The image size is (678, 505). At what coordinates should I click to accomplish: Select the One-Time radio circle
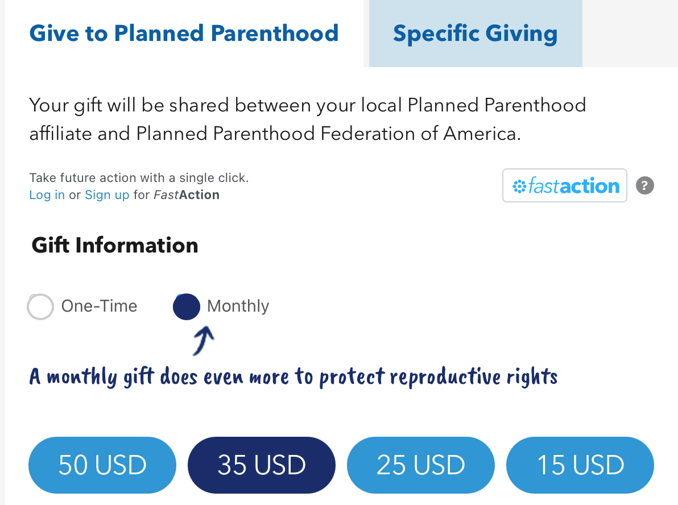tap(40, 307)
